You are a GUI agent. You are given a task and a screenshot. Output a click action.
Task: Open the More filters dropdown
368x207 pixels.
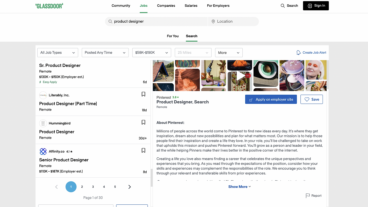pyautogui.click(x=229, y=53)
